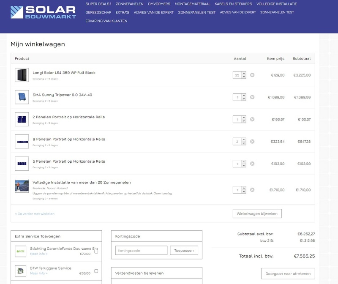338x284 pixels.
Task: Remove 2 Panelen Portrait item from cart
Action: click(252, 119)
